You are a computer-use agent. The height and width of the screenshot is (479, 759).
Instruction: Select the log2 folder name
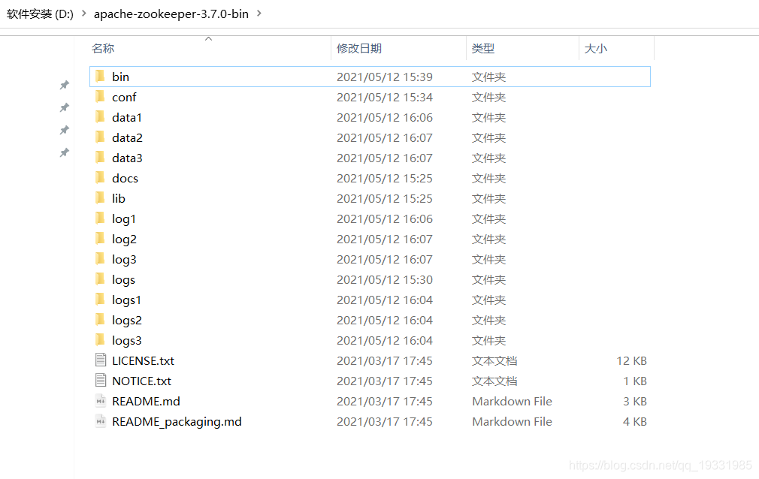[x=125, y=239]
